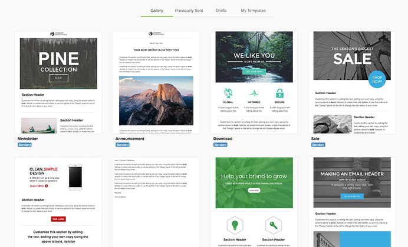Click the Learn More button on green brand template
408x247 pixels.
click(254, 191)
